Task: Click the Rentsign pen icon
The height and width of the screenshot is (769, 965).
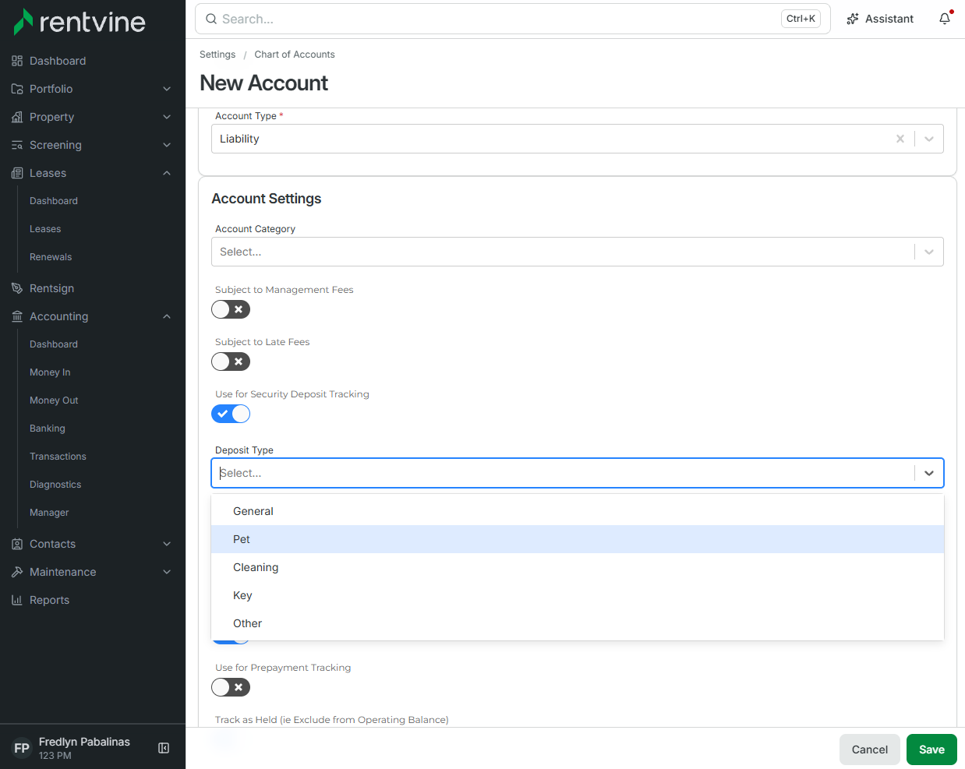Action: [x=17, y=288]
